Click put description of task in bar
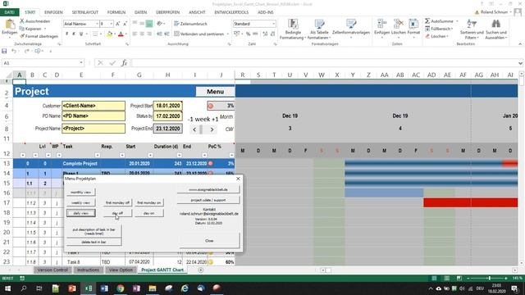This screenshot has width=525, height=295. (94, 231)
